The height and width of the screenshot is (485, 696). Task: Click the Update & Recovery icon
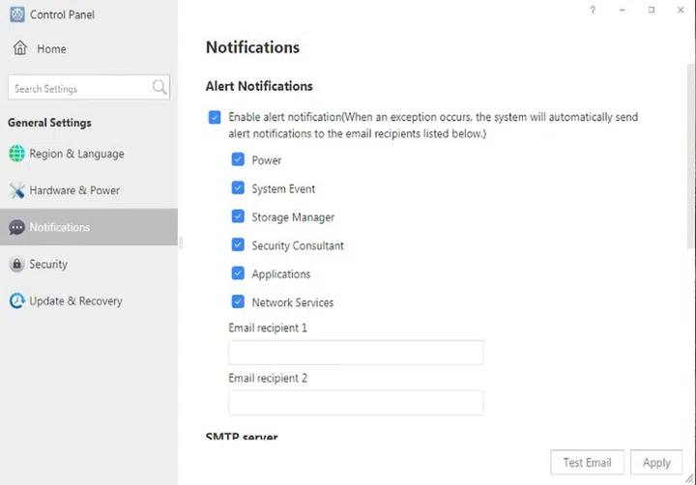pyautogui.click(x=16, y=300)
